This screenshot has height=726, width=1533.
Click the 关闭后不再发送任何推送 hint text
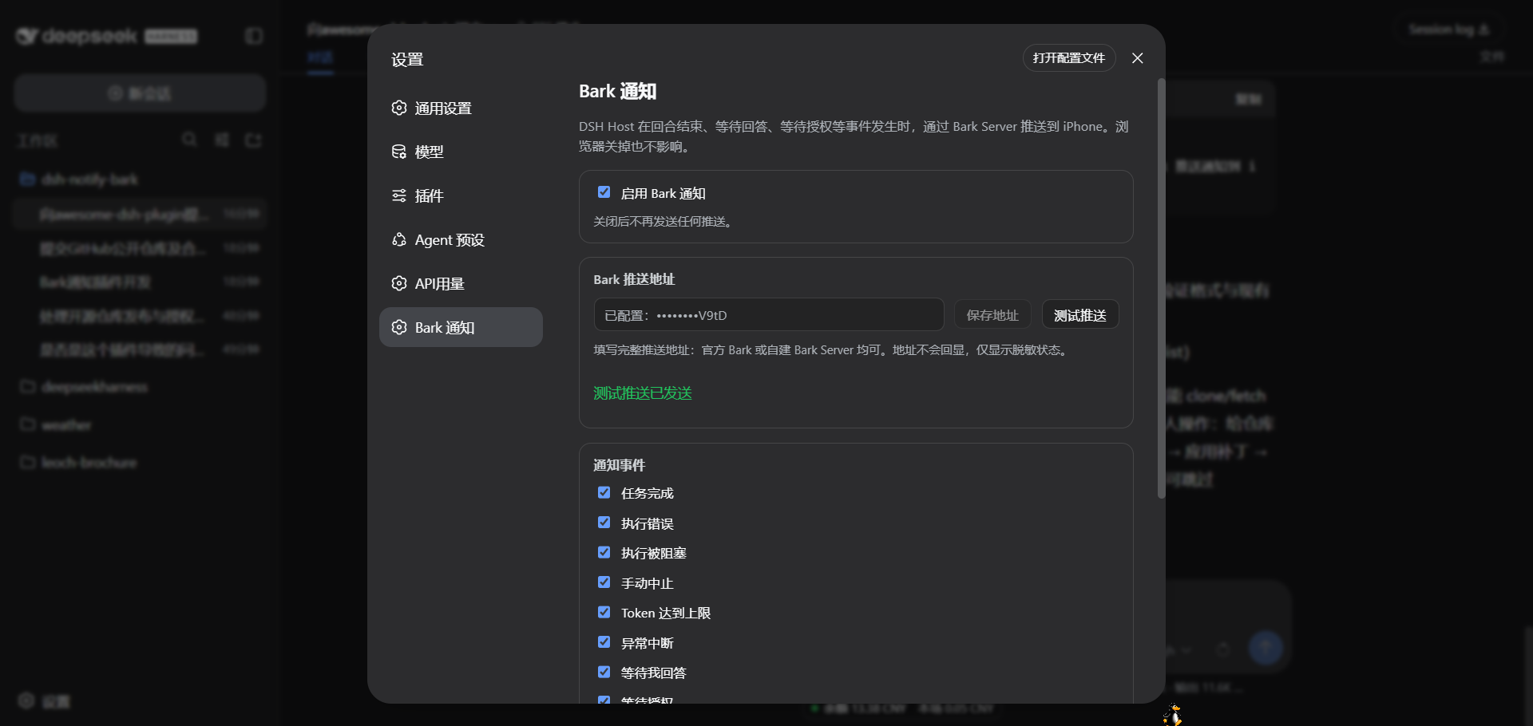tap(663, 222)
